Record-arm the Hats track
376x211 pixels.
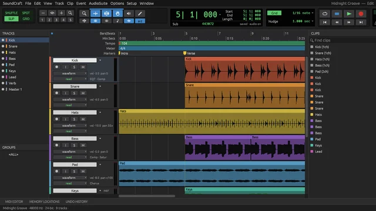(56, 119)
